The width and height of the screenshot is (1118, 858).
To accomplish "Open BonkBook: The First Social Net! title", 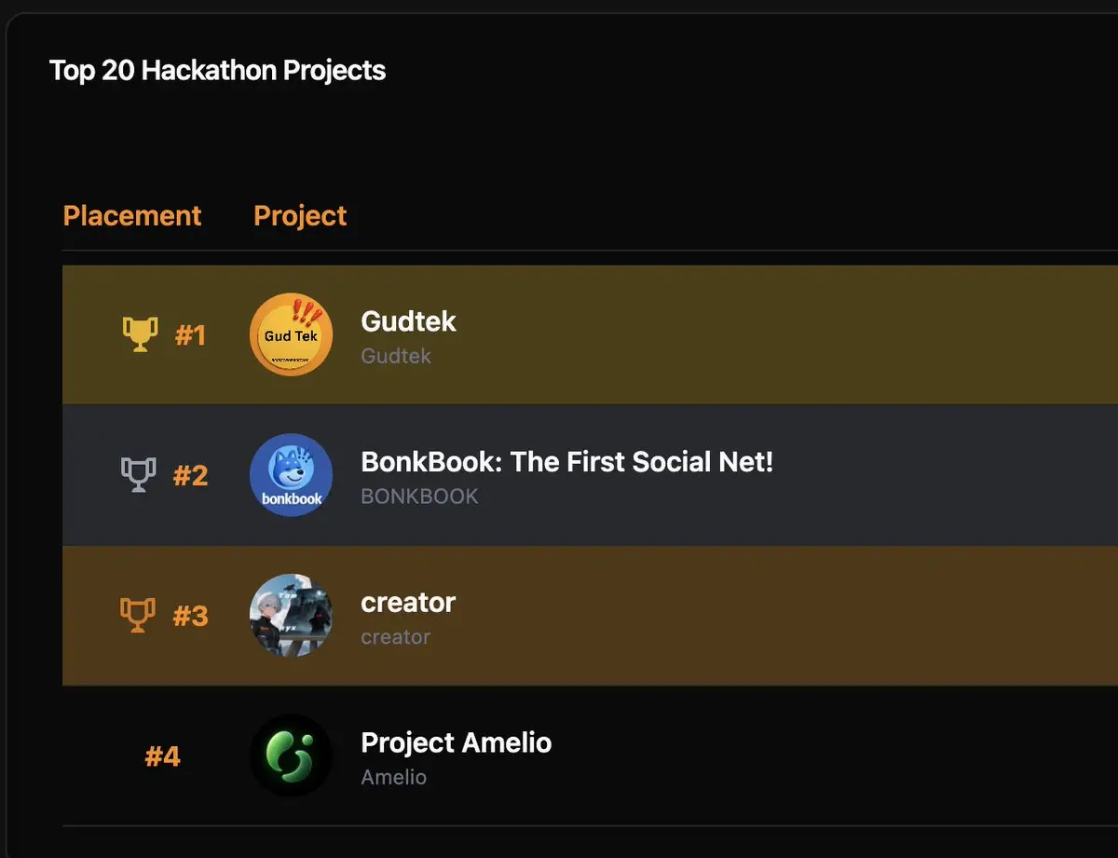I will click(567, 461).
